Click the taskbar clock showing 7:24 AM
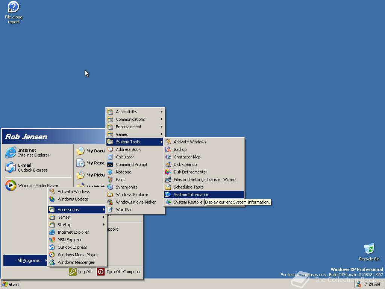 [x=372, y=284]
